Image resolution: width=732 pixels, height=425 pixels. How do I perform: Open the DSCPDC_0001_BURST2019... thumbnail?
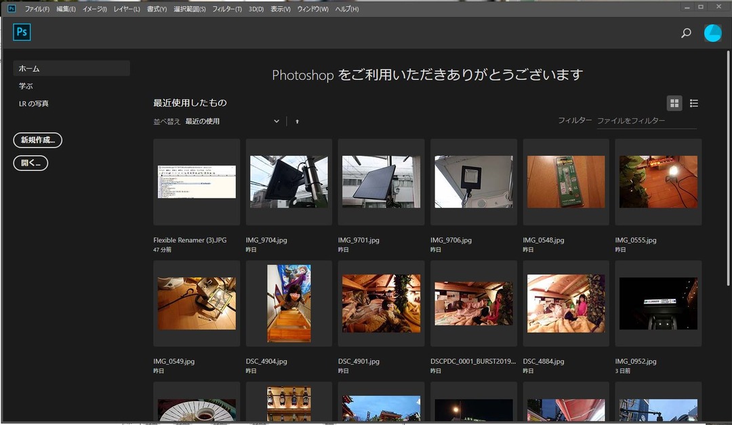[473, 304]
